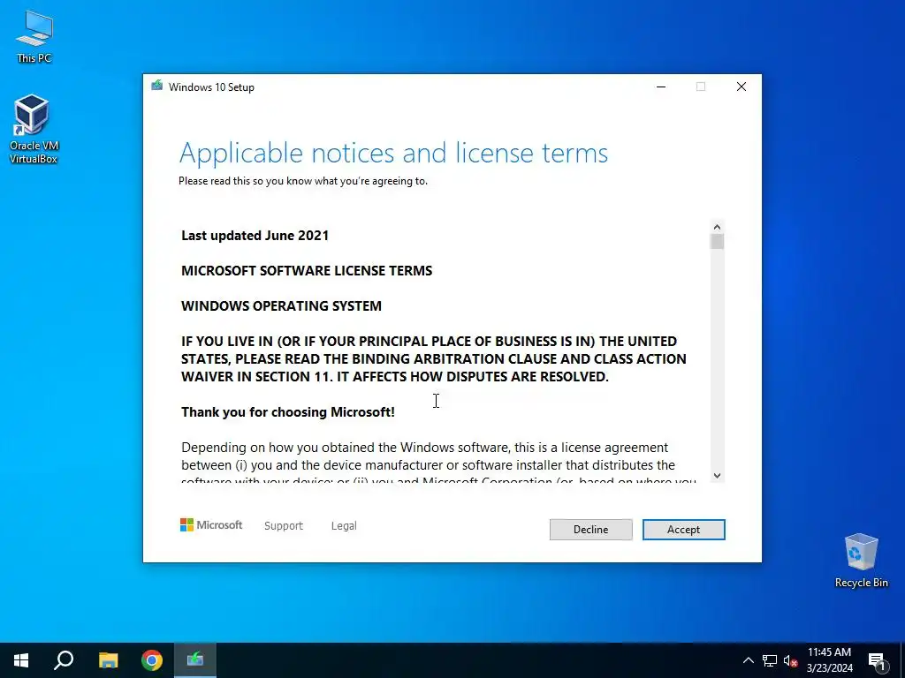Click "WINDOWS OPERATING SYSTEM" heading

click(281, 305)
